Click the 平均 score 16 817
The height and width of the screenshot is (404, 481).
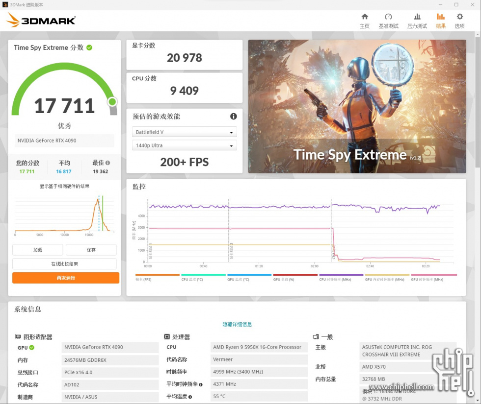(64, 171)
